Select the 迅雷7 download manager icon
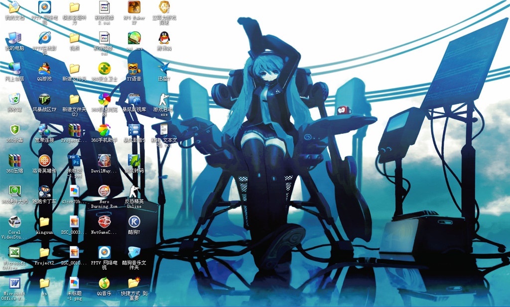This screenshot has width=510, height=307. (164, 68)
